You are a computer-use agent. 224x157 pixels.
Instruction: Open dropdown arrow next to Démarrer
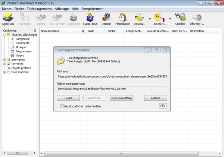(150, 19)
